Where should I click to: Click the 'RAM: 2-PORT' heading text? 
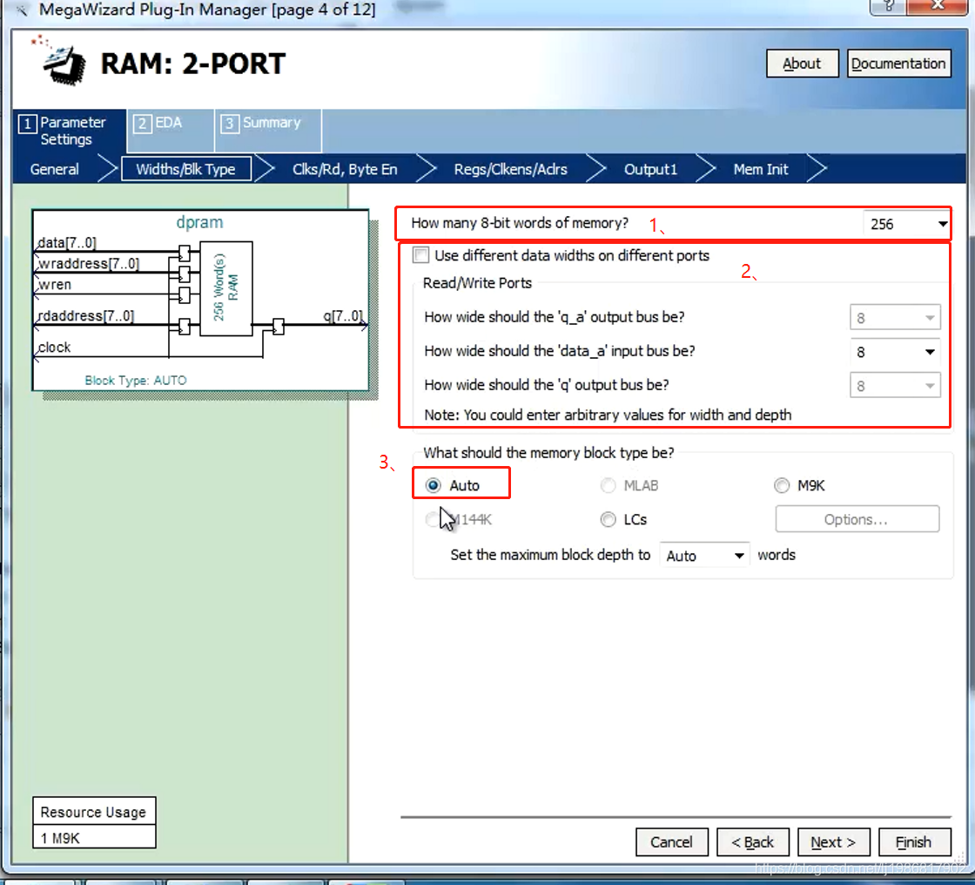tap(192, 64)
